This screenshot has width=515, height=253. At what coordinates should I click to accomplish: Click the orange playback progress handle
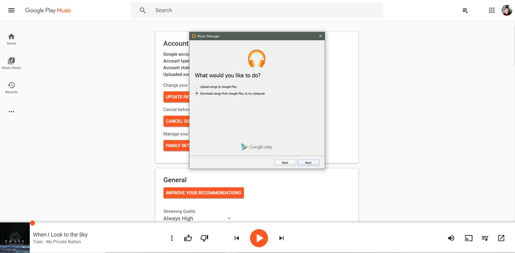coord(32,223)
